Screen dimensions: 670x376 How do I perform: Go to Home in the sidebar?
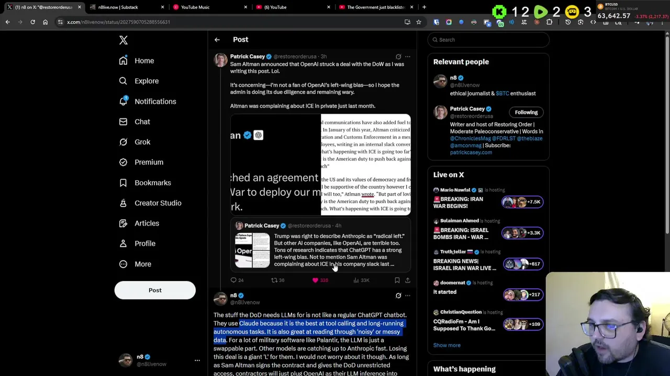click(137, 61)
